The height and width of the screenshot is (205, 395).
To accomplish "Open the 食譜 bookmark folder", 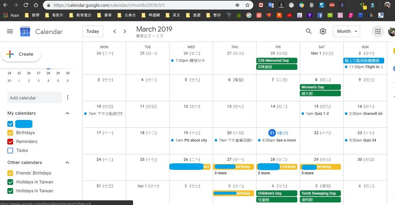I will tap(193, 15).
